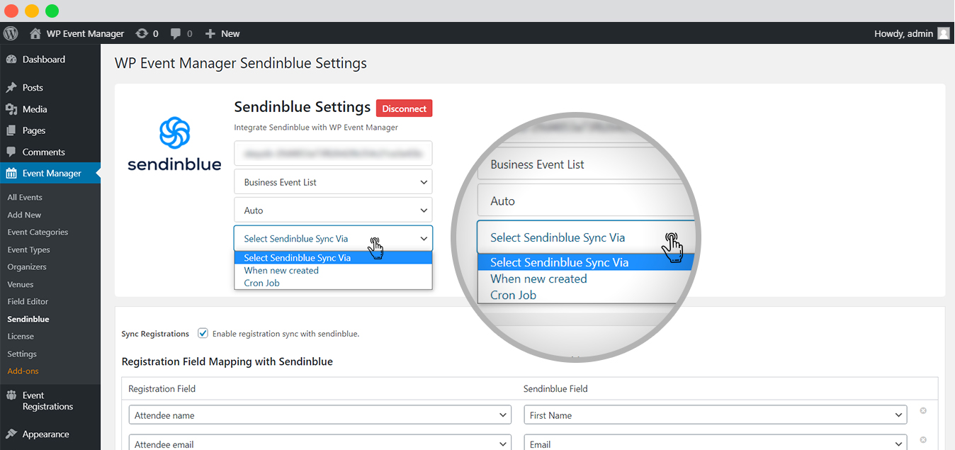Choose 'Cron Job' sync option

point(333,283)
